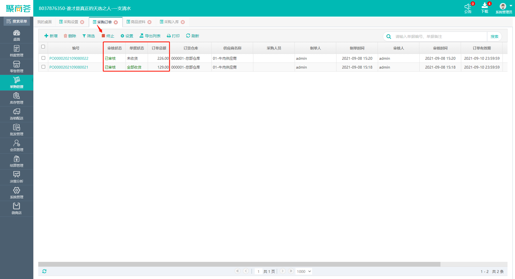Close the 商品资料 tab
Screen dimensions: 515x279
click(x=150, y=22)
